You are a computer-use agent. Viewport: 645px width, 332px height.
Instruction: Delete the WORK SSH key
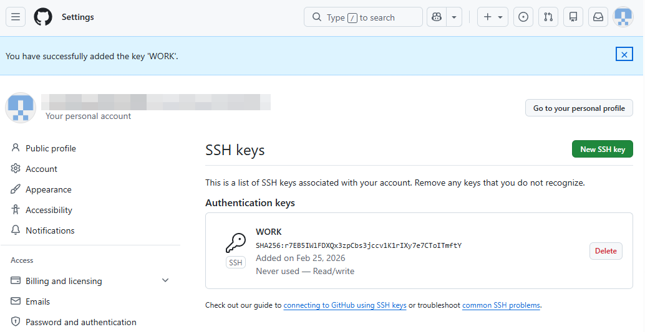(x=605, y=251)
